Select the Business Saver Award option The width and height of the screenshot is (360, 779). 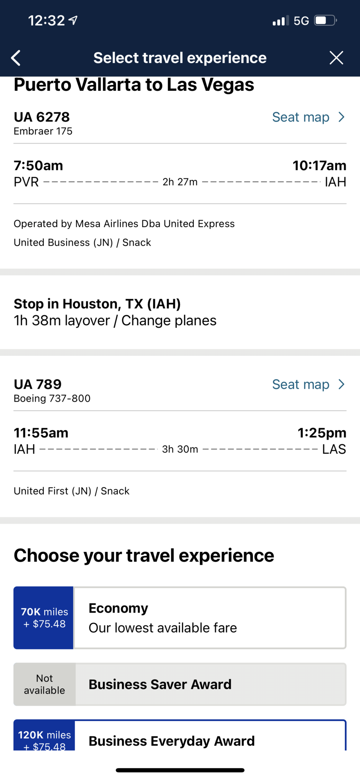click(211, 684)
